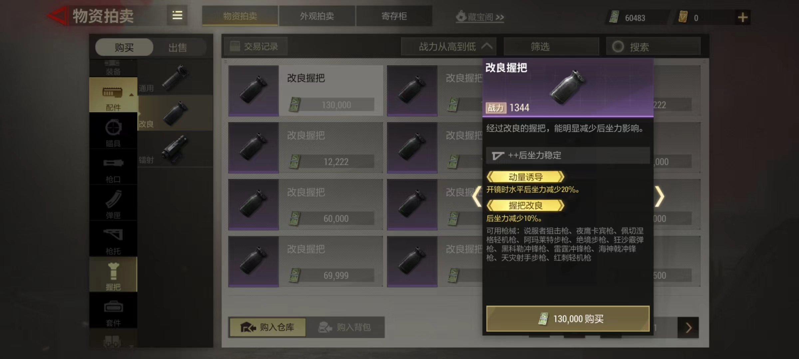Switch to 出售 sell mode
Image resolution: width=799 pixels, height=359 pixels.
177,48
